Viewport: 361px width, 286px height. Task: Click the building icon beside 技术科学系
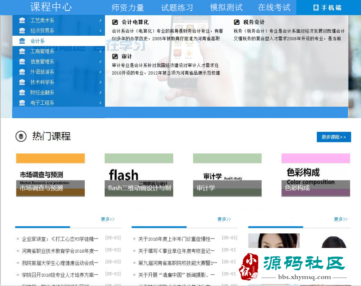[x=22, y=82]
